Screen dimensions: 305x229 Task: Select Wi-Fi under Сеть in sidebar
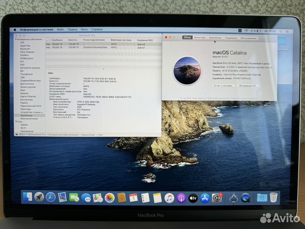(23, 128)
